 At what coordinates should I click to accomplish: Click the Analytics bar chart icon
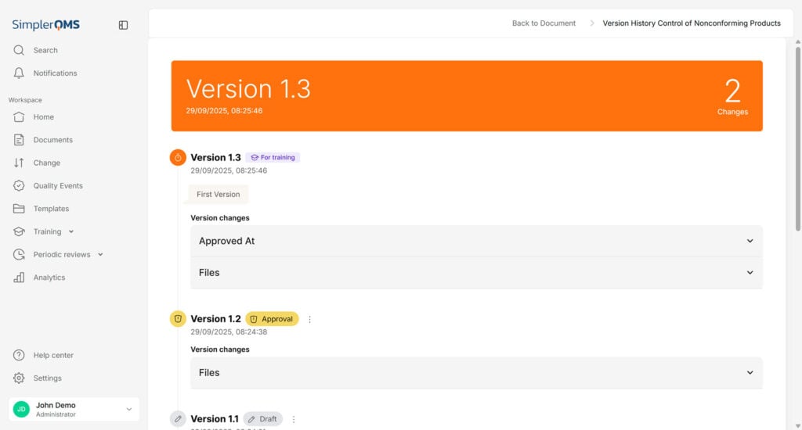click(19, 278)
